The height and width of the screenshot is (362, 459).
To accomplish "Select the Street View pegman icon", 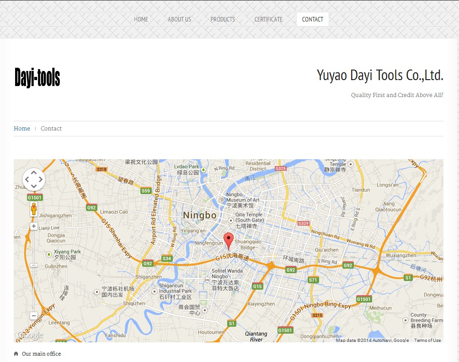I will tap(34, 210).
